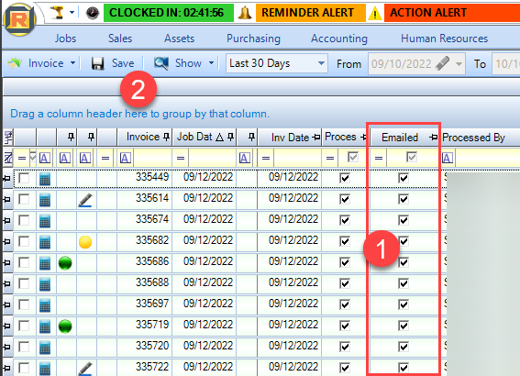Screen dimensions: 520x376
Task: Click the drill tool icon in top bar
Action: (58, 13)
